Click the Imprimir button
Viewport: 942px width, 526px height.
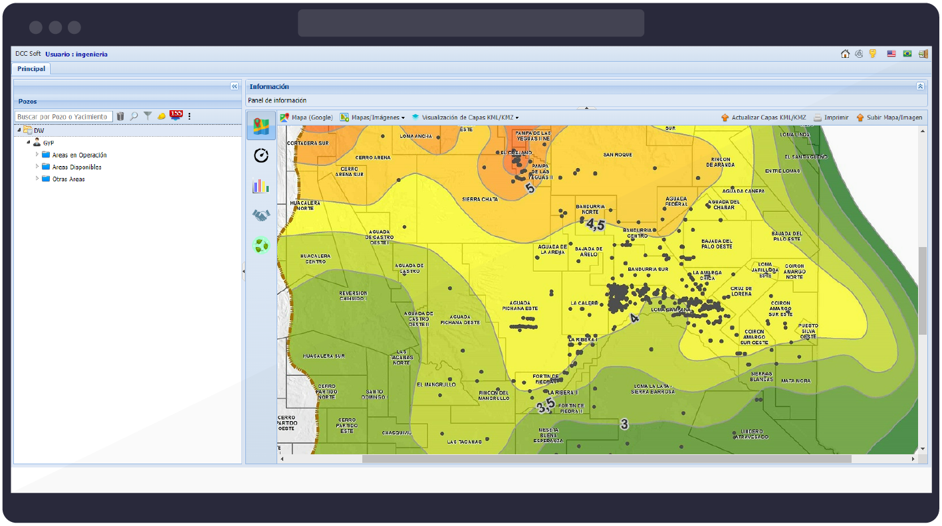[x=831, y=118]
